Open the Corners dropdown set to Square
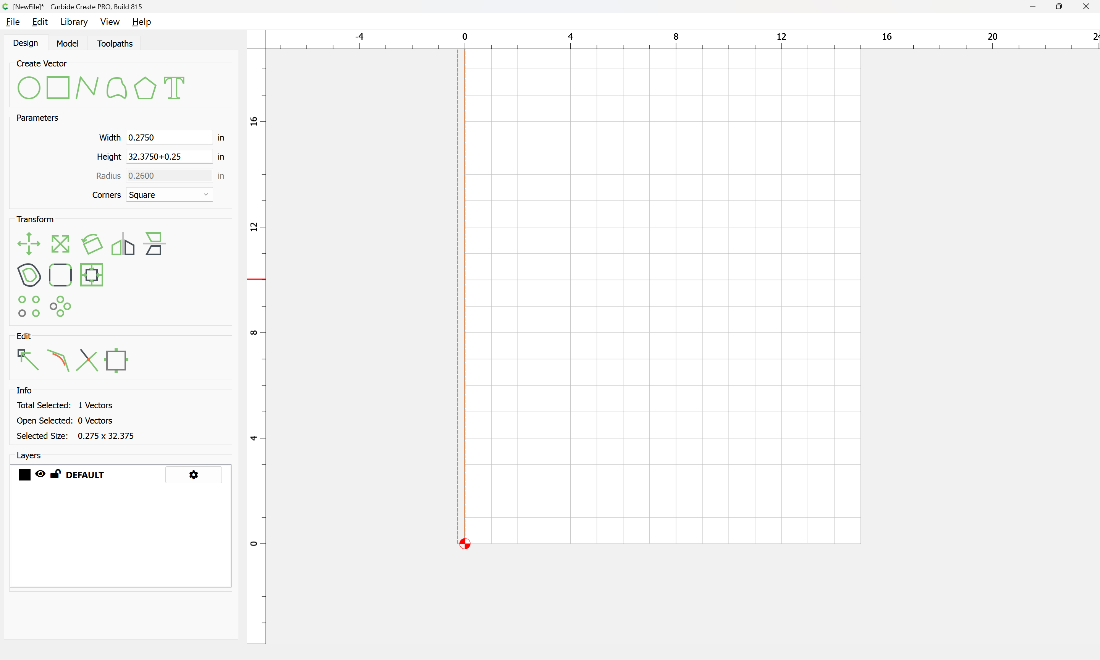 [170, 194]
